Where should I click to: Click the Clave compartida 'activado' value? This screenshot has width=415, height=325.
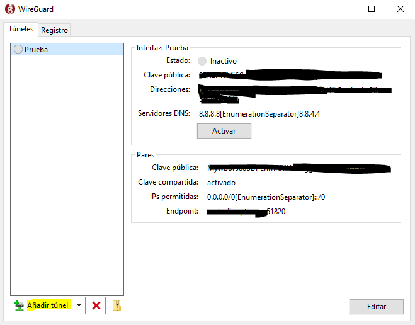[221, 183]
